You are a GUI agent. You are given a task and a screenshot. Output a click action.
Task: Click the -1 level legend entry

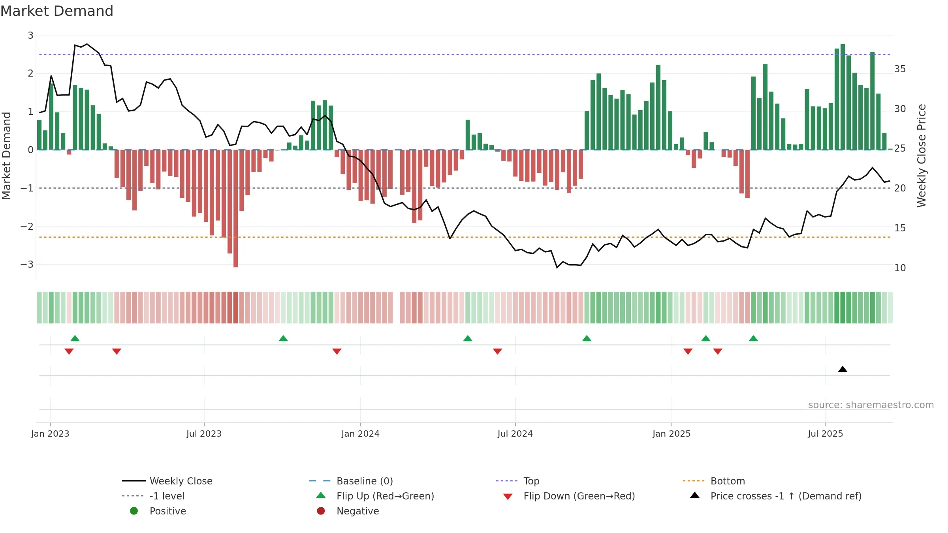coord(153,496)
